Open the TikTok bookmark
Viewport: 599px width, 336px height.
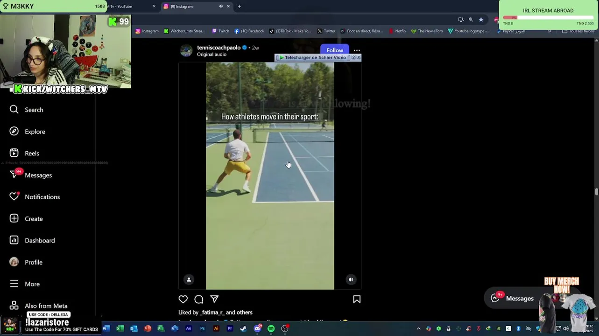290,31
